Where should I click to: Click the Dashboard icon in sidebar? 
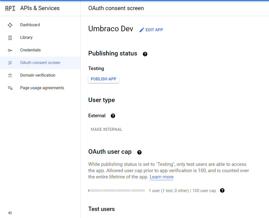click(x=10, y=25)
